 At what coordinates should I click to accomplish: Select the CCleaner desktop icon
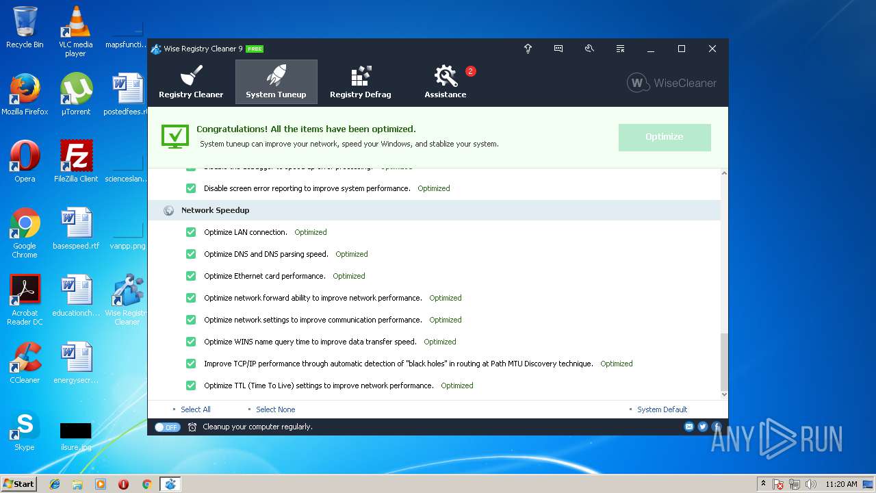(25, 363)
